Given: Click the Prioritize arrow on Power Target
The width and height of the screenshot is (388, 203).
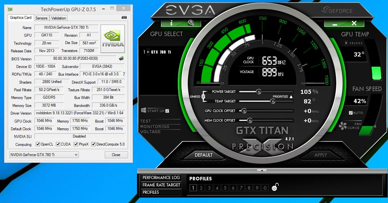Looking at the screenshot, I should 291,96.
